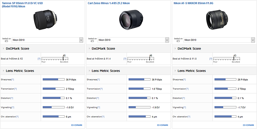Open Vignetting help [?] in the Nikon card
Image resolution: width=257 pixels, height=129 pixels.
185,108
